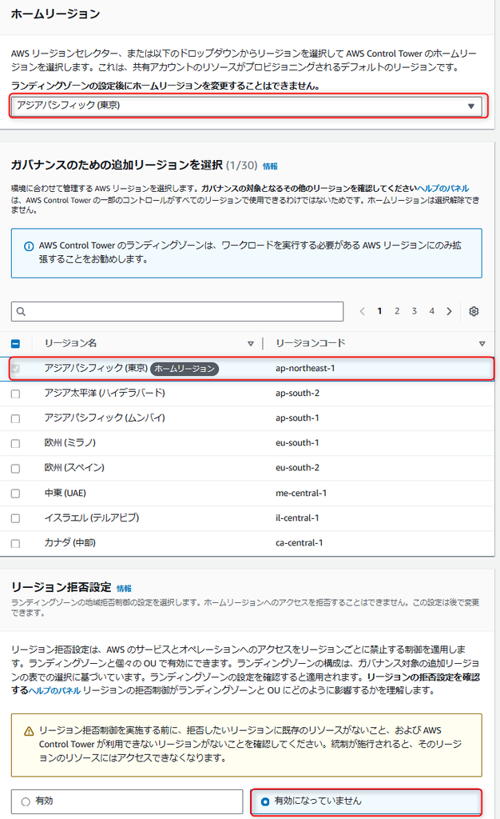Click region code eu-south-2
Image resolution: width=500 pixels, height=819 pixels.
coord(298,467)
